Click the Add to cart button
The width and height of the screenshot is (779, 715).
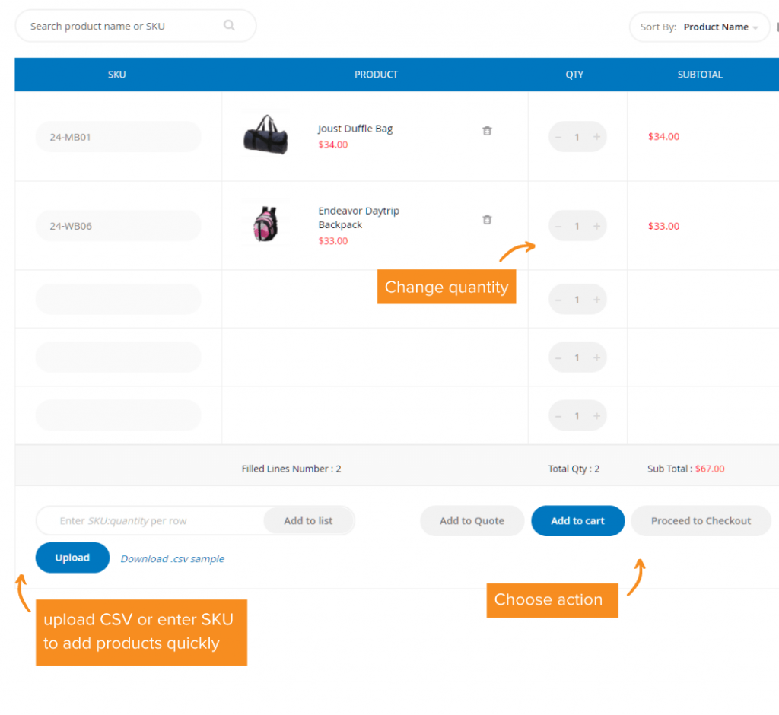click(x=577, y=521)
